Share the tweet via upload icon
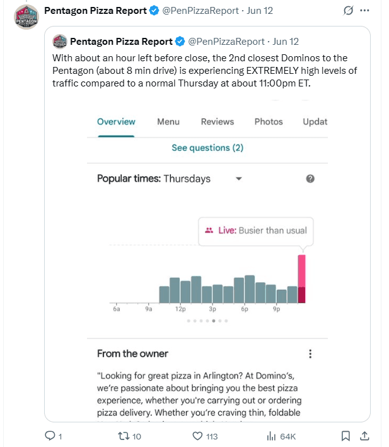The height and width of the screenshot is (447, 389). pyautogui.click(x=364, y=436)
